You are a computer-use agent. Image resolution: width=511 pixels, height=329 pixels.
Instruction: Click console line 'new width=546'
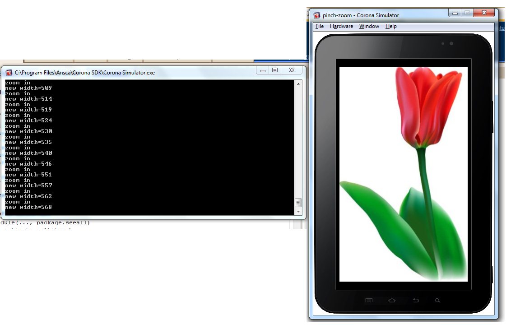coord(28,164)
